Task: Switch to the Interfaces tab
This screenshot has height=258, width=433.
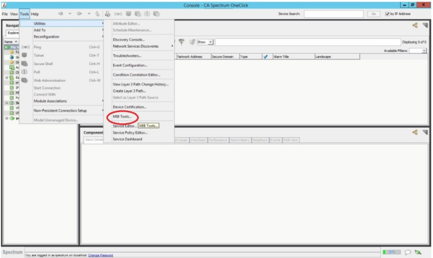Action: [198, 140]
